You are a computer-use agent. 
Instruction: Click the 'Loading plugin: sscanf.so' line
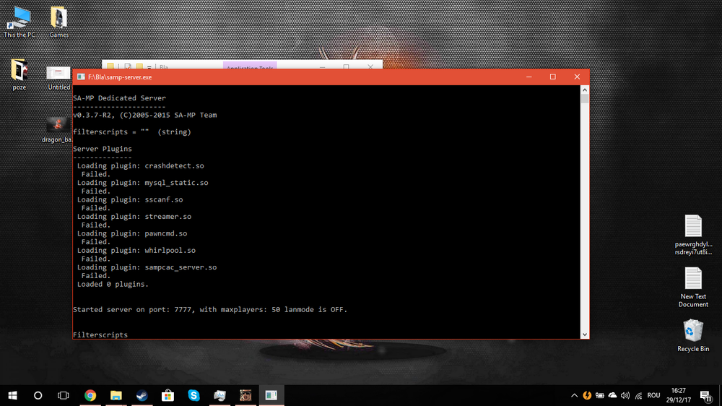tap(130, 200)
